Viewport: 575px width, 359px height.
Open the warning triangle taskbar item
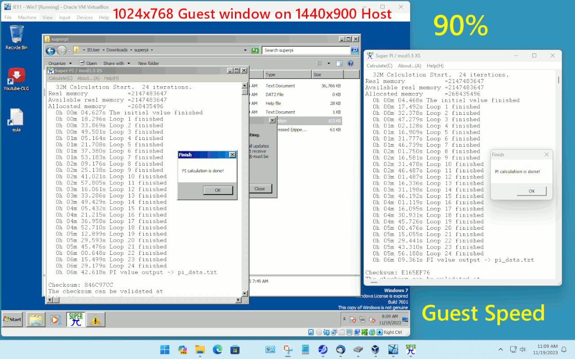pos(95,320)
